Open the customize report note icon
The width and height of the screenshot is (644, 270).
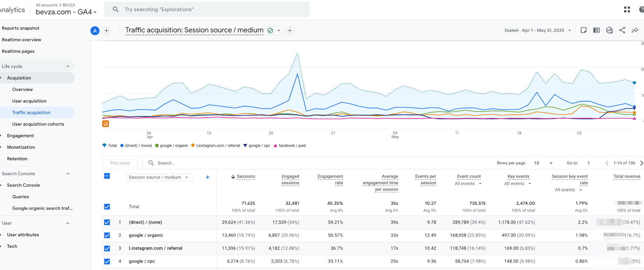584,30
